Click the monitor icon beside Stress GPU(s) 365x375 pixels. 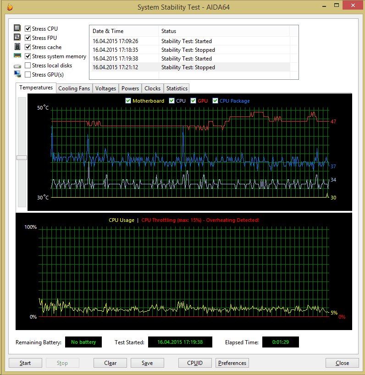click(x=17, y=74)
